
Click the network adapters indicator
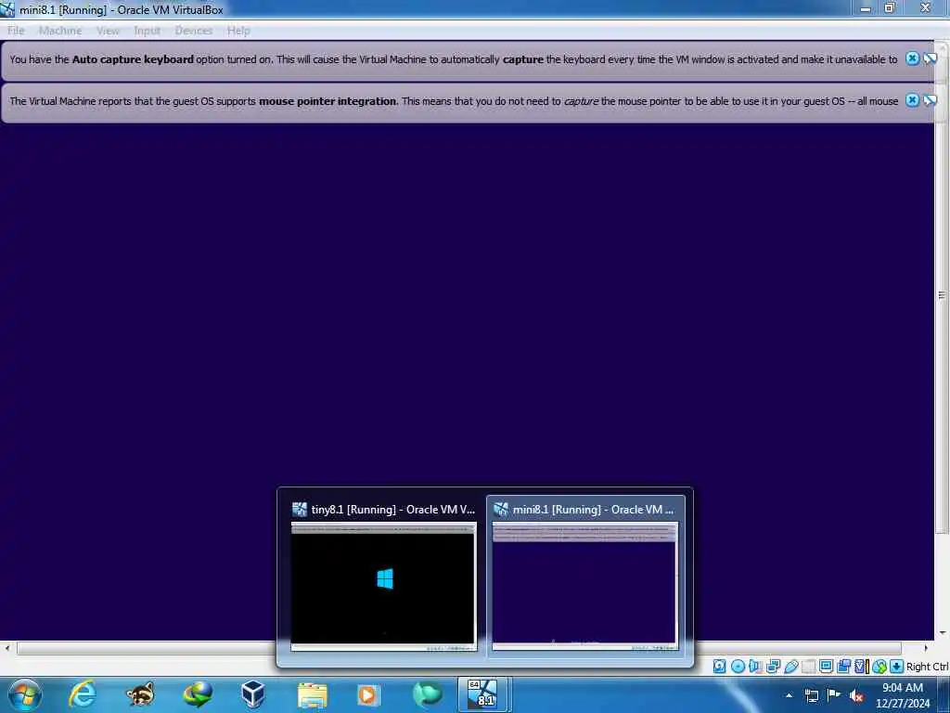pos(773,667)
